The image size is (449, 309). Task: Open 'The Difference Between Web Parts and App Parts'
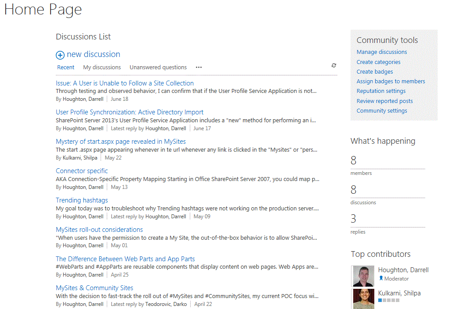tap(125, 259)
